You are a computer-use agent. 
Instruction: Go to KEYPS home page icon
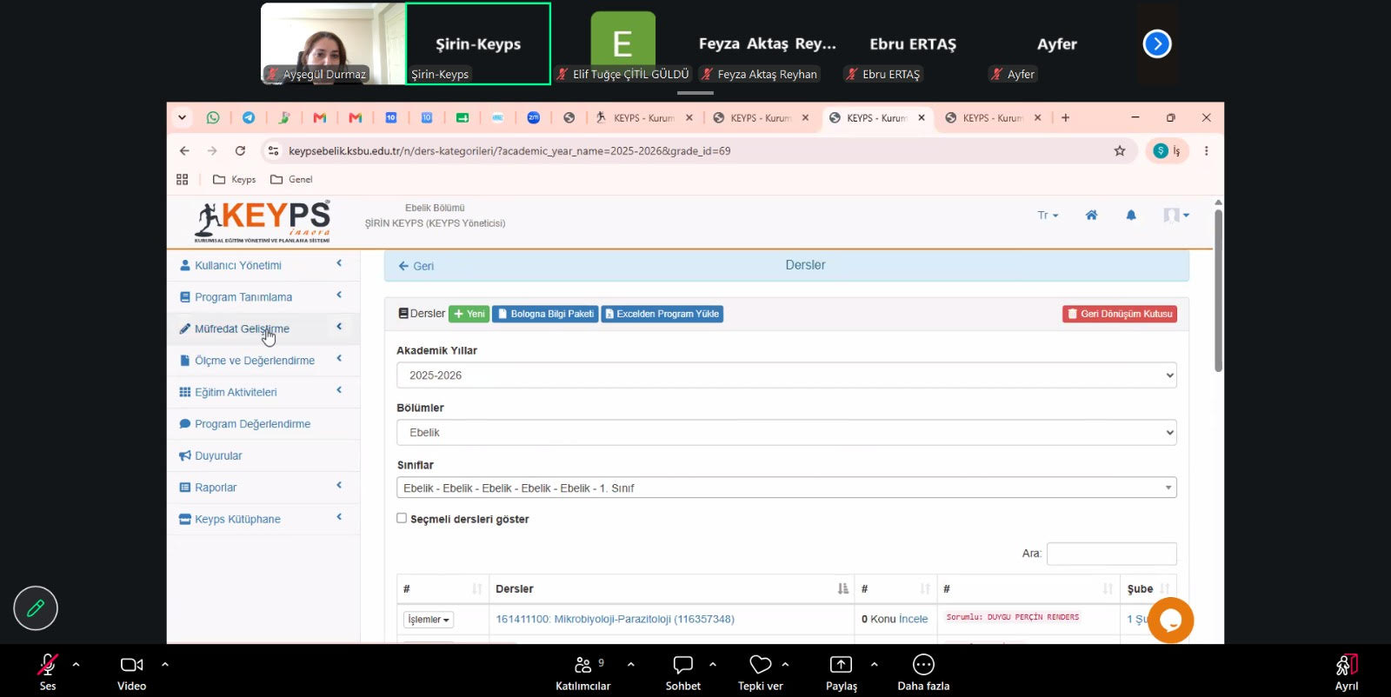pos(1091,215)
